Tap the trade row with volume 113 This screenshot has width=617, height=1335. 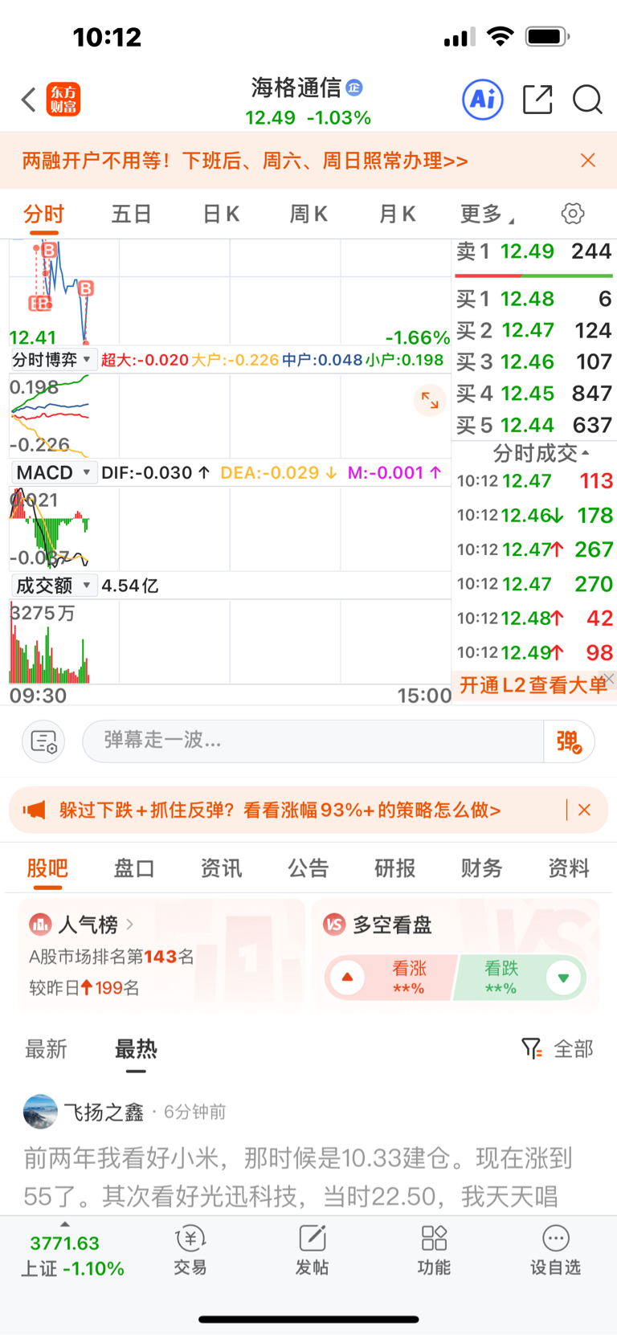[x=534, y=481]
